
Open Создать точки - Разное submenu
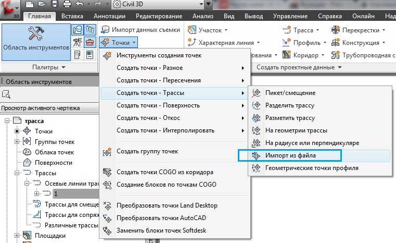tap(175, 68)
